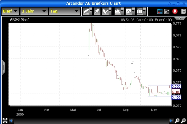Open the Brief price type dropdown
Screen dimensions: 187x124
[x=10, y=11]
